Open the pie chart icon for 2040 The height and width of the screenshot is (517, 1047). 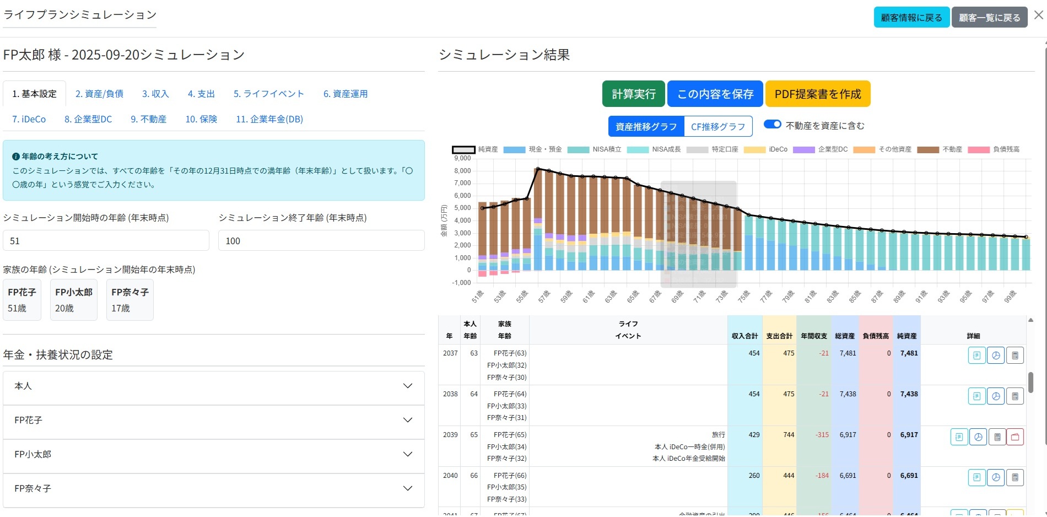995,477
